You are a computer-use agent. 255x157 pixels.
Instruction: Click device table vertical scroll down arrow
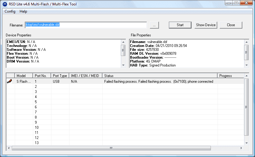click(247, 143)
